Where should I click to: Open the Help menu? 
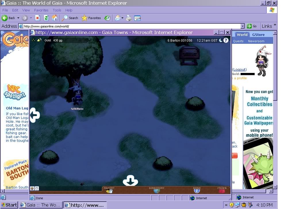[69, 10]
